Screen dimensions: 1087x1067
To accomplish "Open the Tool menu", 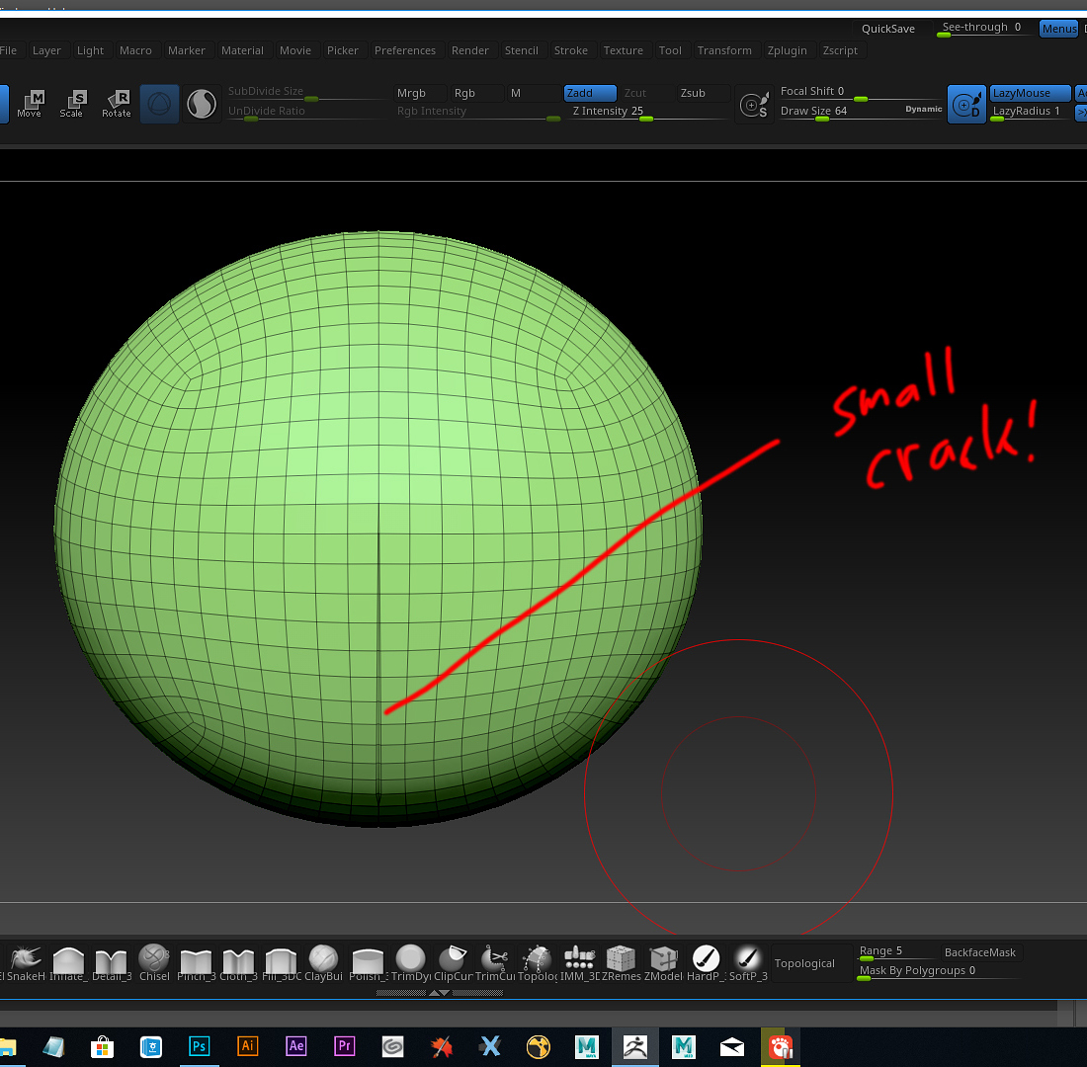I will tap(670, 50).
